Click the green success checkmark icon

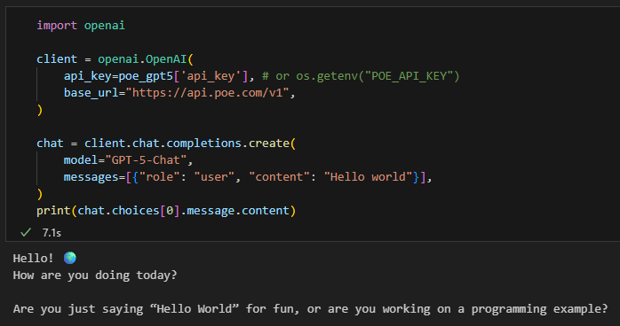click(x=26, y=233)
